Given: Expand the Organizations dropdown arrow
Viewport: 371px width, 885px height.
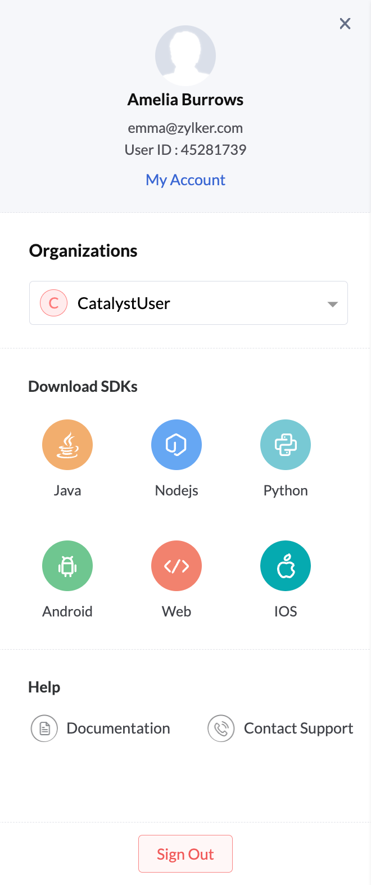Looking at the screenshot, I should pyautogui.click(x=332, y=304).
